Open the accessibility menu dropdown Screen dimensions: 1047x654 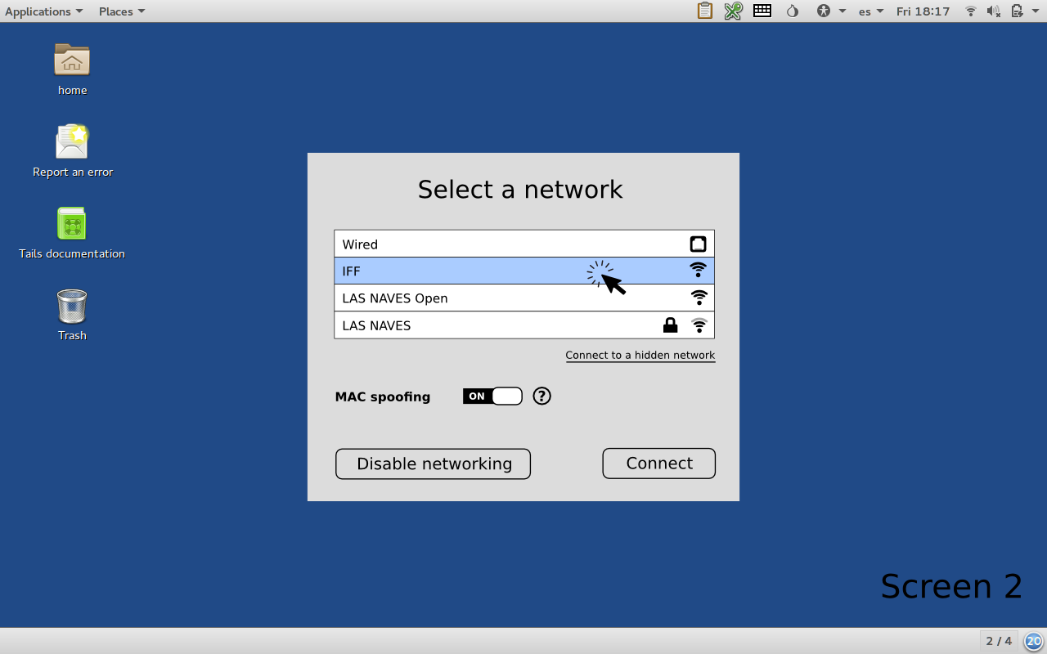pyautogui.click(x=831, y=11)
